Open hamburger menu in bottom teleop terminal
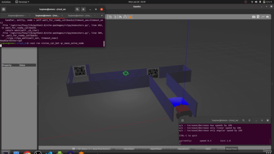274x154 pixels. pos(249,120)
